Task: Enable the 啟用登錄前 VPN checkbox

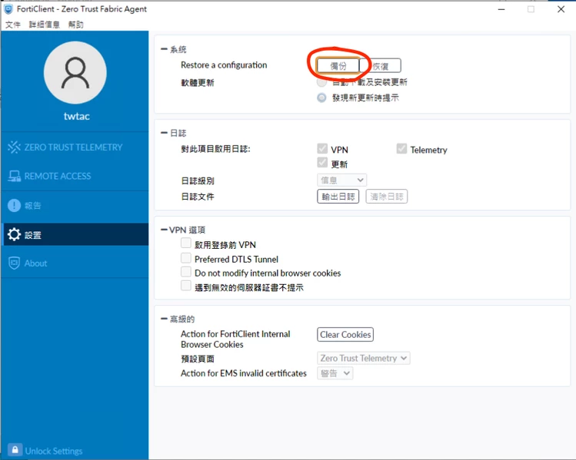Action: [186, 243]
